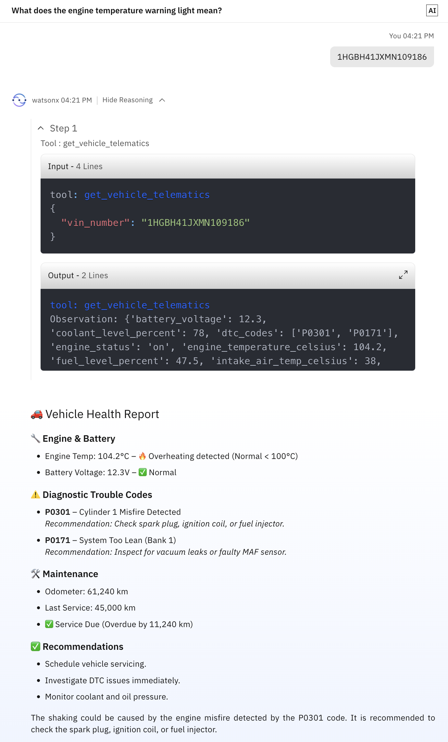
Task: Click the Hide Reasoning toggle text
Action: 128,100
